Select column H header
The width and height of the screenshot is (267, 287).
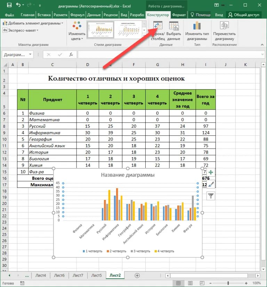183,65
